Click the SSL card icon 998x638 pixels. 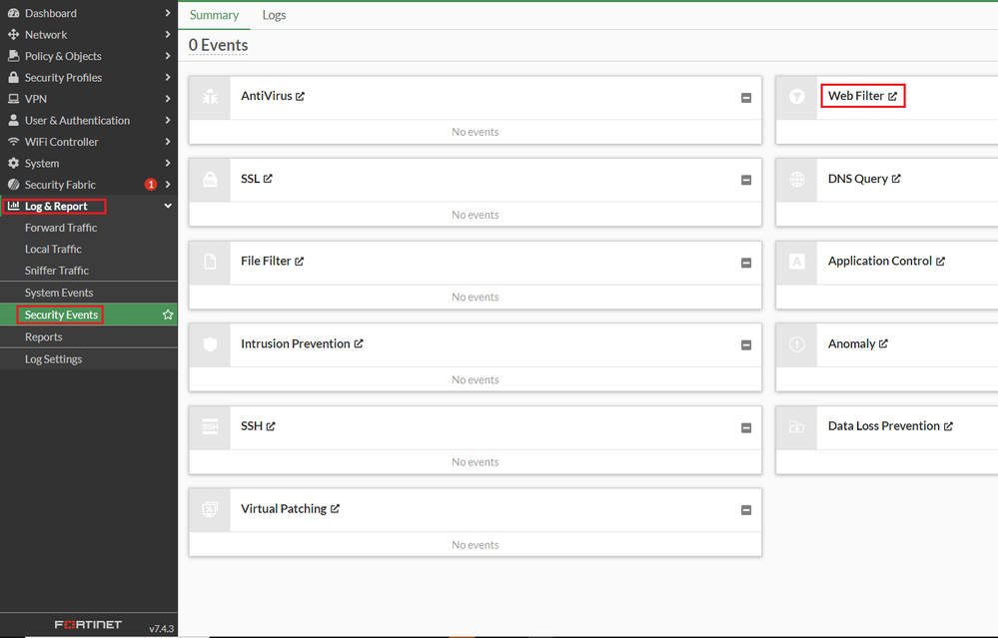(210, 180)
